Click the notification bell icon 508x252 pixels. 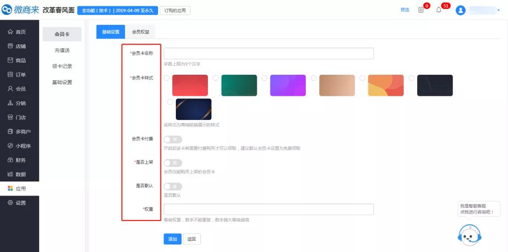tap(439, 10)
